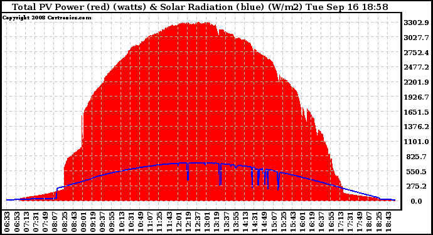Click the blue radiation dip near 12:19
433x235 pixels.
click(x=188, y=172)
